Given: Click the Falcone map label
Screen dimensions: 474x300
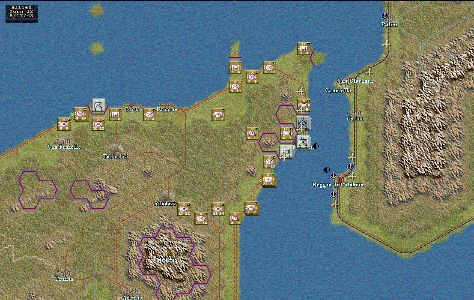Looking at the screenshot, I should 167,109.
